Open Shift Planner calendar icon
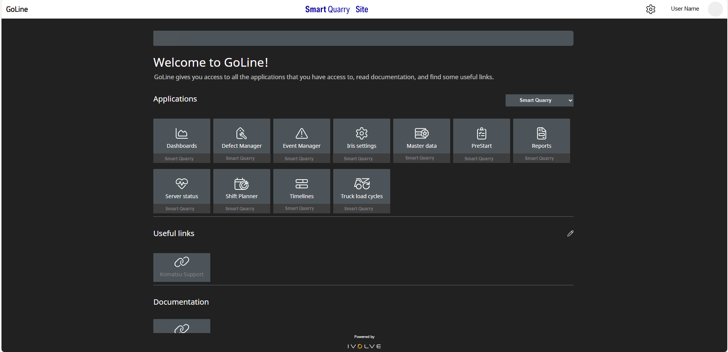 pyautogui.click(x=241, y=184)
